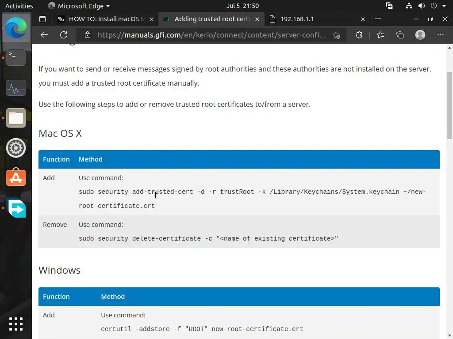The image size is (453, 339).
Task: Go back with the browser back arrow
Action: point(44,35)
